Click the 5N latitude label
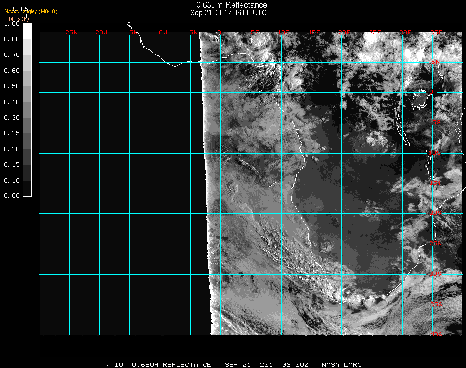Viewport: 466px width, 368px height. 436,62
